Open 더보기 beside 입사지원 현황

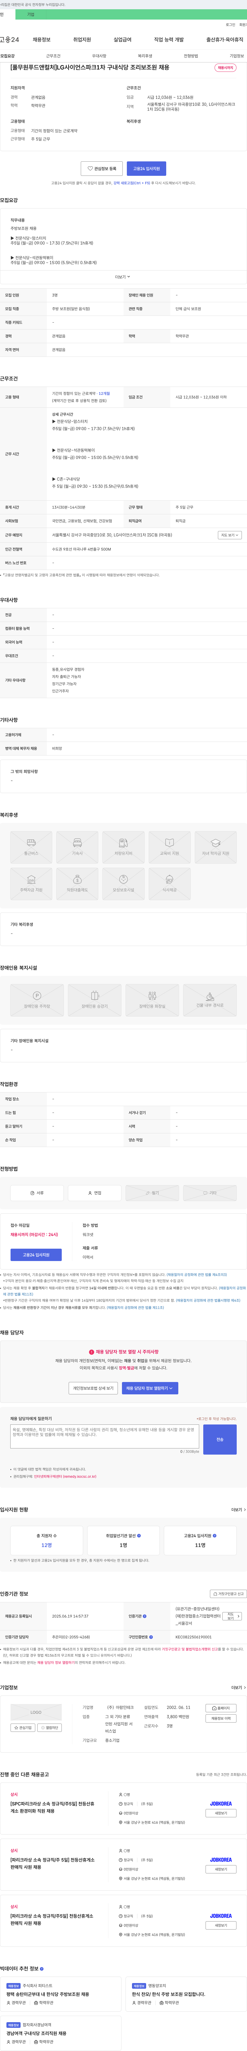[x=238, y=1510]
